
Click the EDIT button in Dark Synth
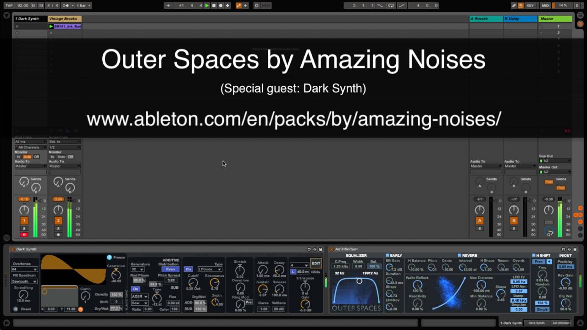316,264
